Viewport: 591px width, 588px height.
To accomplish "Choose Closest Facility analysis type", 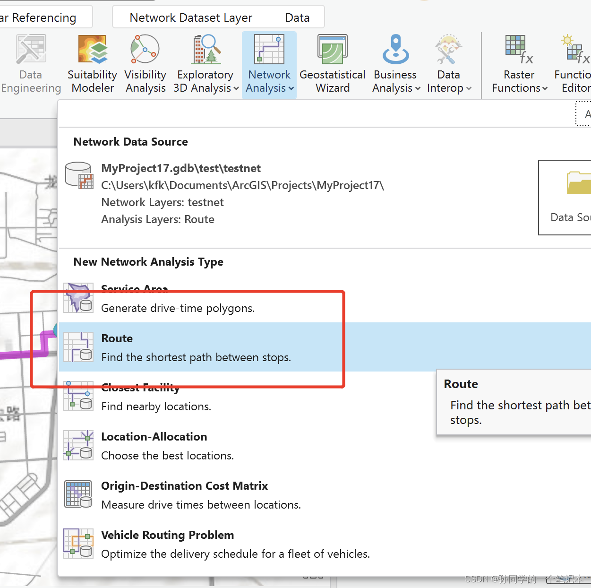I will (325, 396).
